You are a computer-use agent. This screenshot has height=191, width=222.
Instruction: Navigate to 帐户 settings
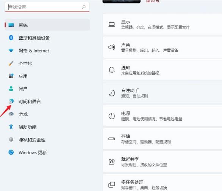[x=47, y=89]
